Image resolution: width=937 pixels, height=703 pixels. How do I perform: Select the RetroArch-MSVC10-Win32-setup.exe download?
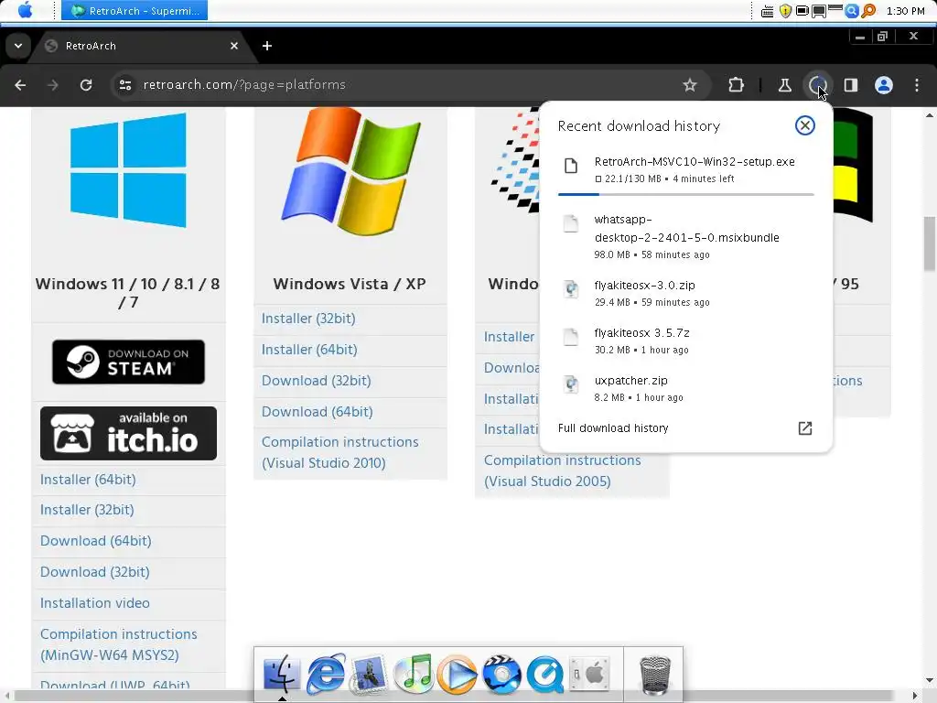[x=686, y=169]
